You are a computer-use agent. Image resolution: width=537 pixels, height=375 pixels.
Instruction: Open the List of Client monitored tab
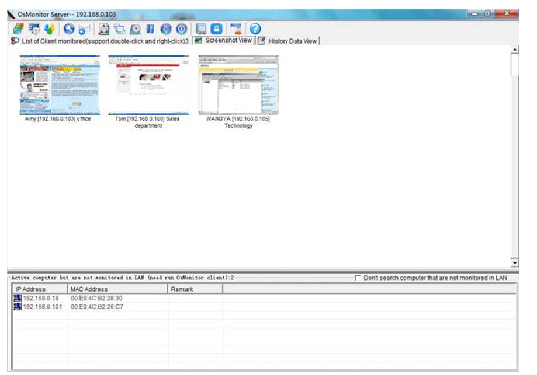pos(96,41)
